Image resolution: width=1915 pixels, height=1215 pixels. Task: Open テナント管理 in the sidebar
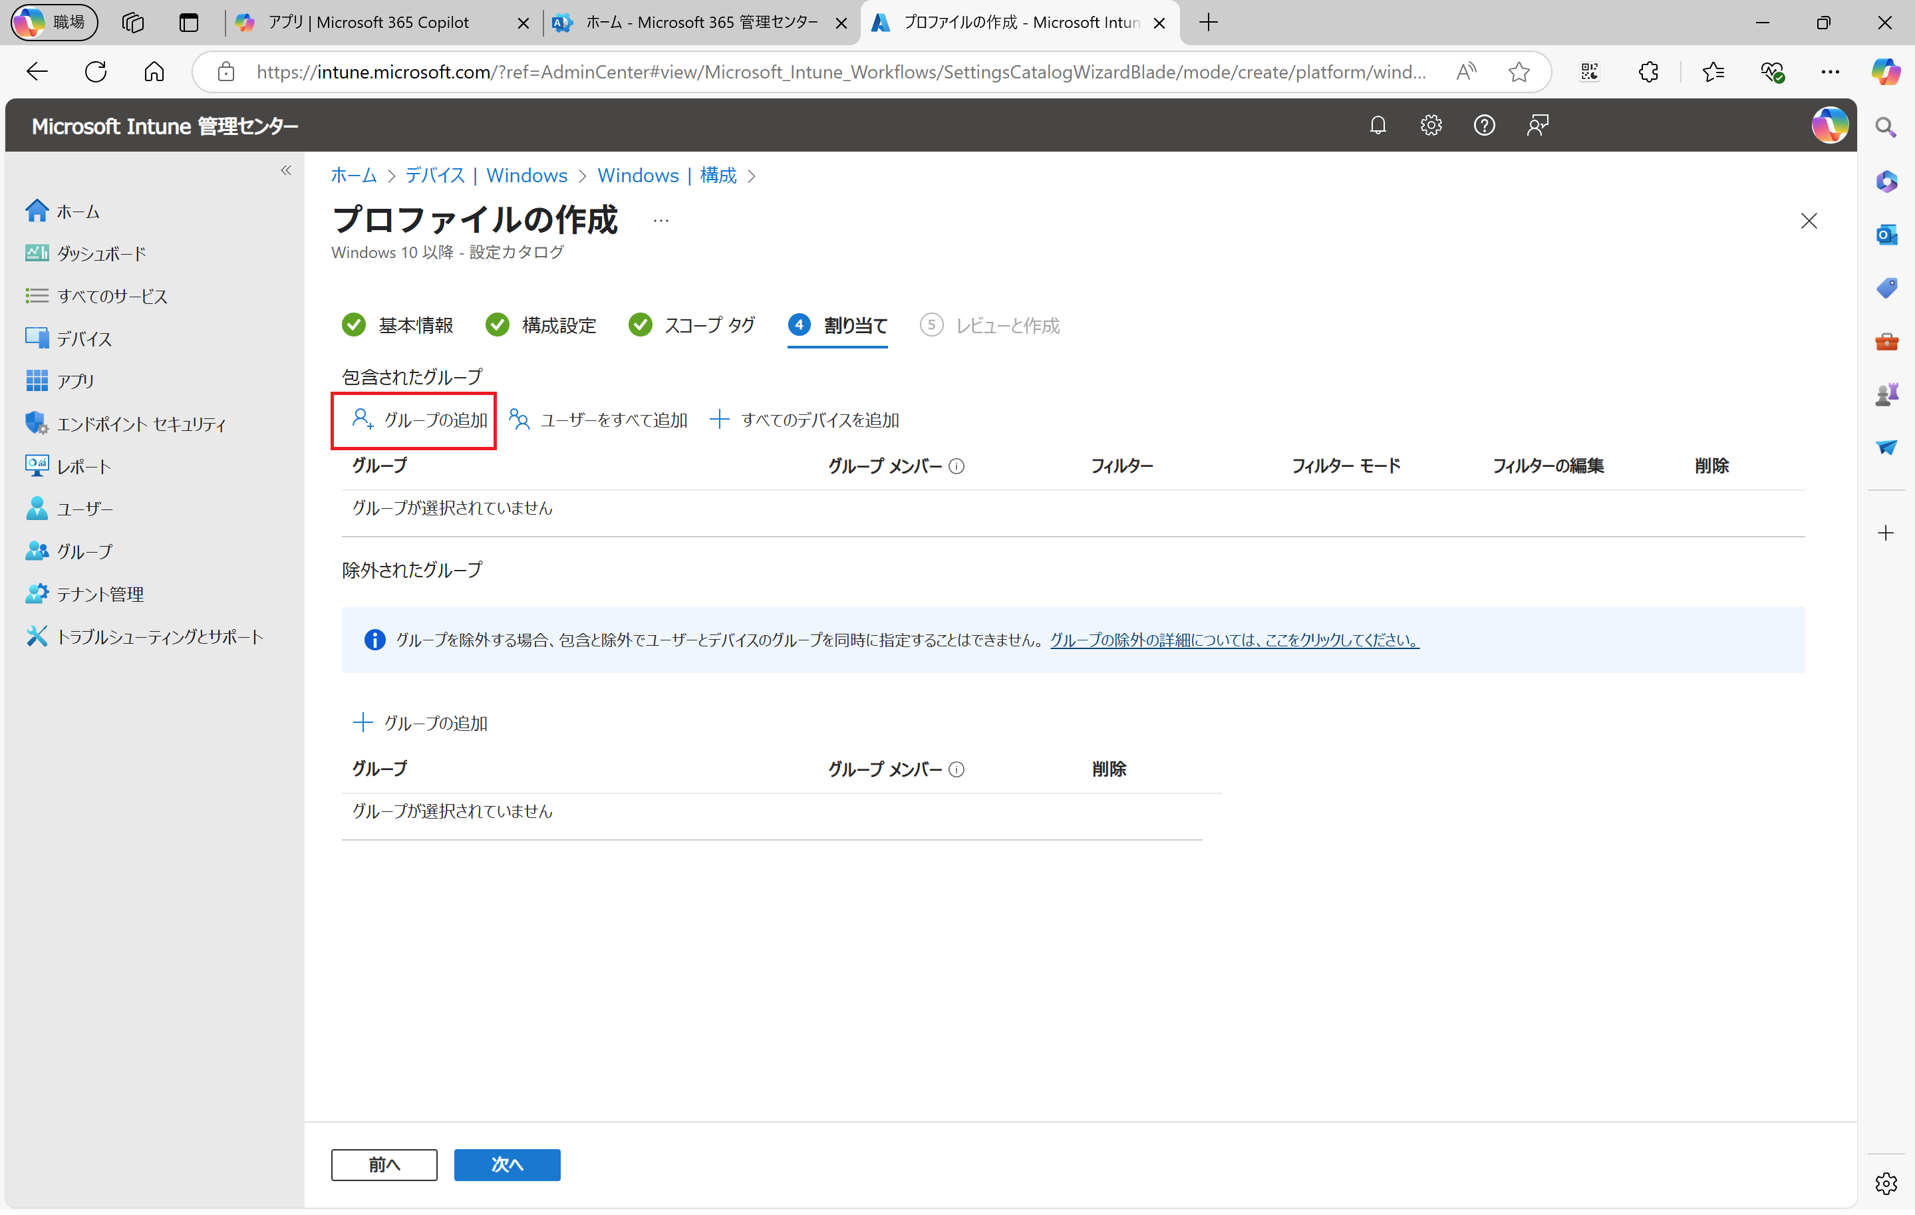point(100,593)
